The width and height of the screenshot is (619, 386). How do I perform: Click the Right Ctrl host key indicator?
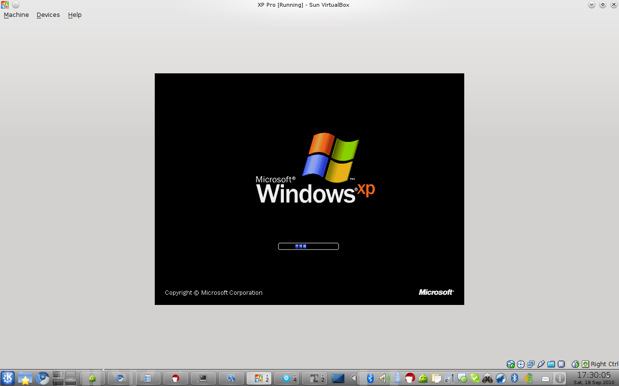600,364
